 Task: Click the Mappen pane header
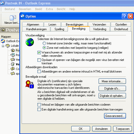[x=10, y=37]
